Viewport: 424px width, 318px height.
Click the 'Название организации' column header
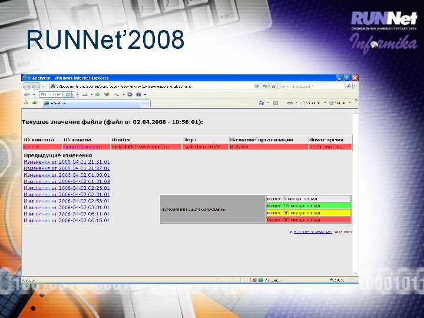[x=261, y=140]
